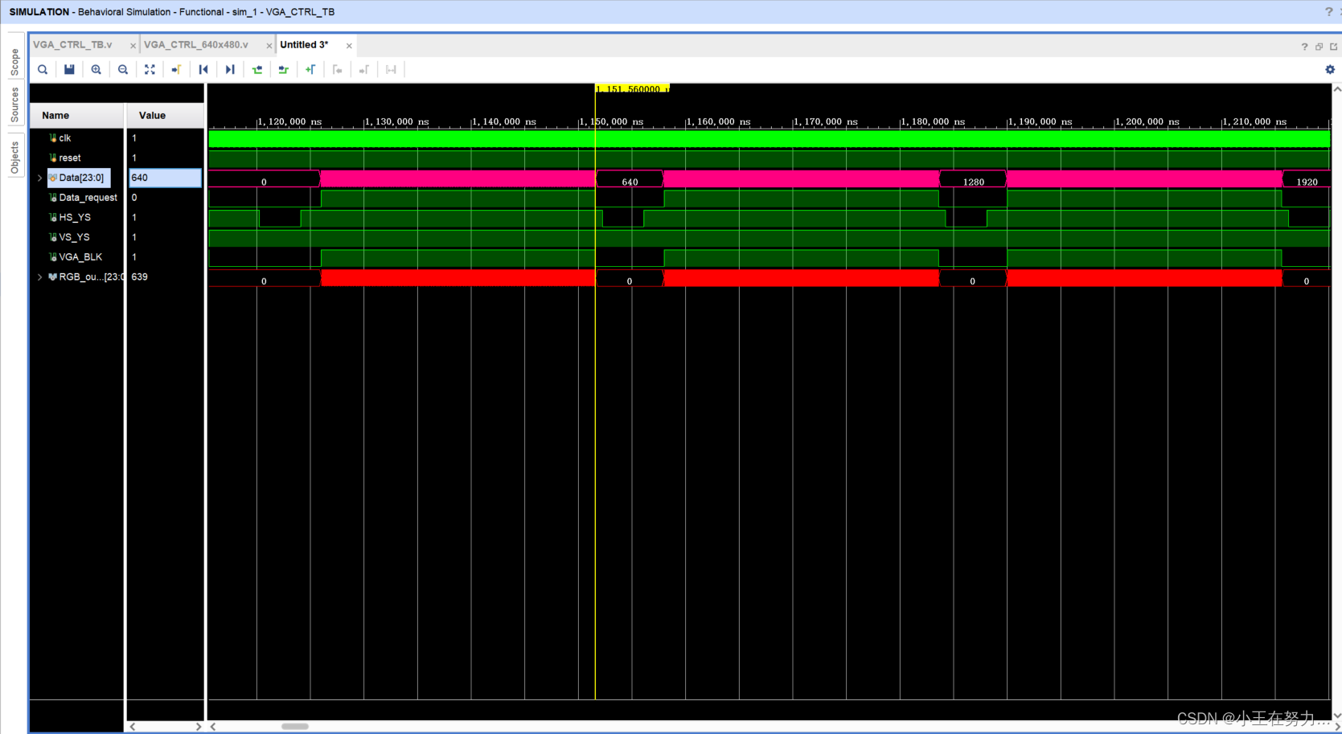This screenshot has height=734, width=1342.
Task: Click the Go to Cursor icon
Action: pyautogui.click(x=176, y=70)
